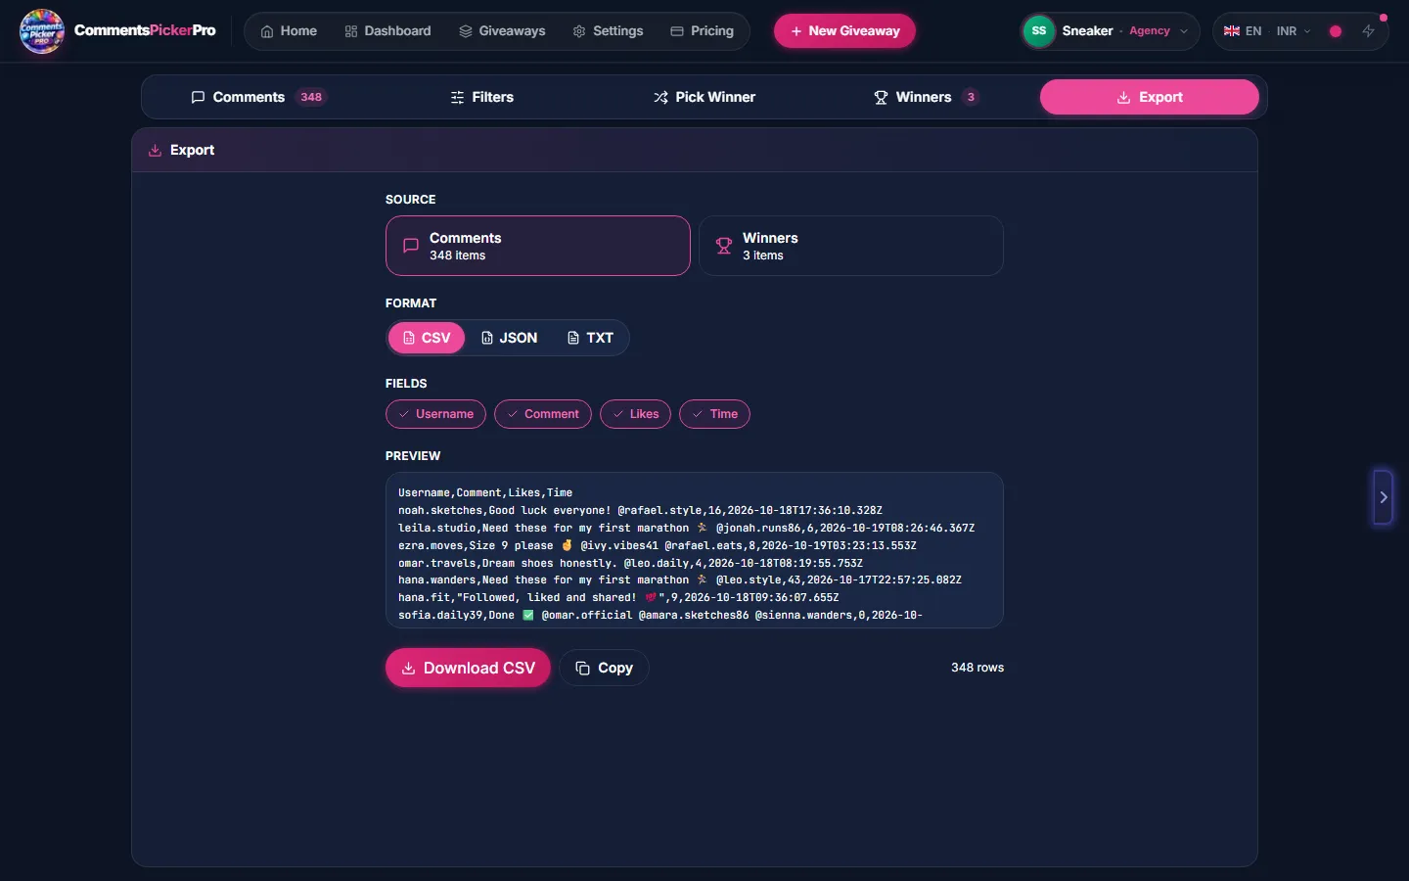Click the hana.fit preview row
1409x881 pixels.
coord(618,597)
